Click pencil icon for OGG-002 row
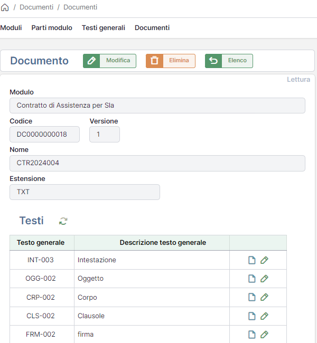The width and height of the screenshot is (317, 343). 265,279
